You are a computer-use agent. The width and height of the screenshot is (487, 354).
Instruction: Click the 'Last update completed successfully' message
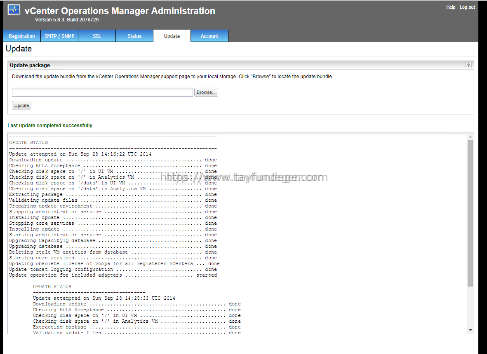[x=50, y=126]
